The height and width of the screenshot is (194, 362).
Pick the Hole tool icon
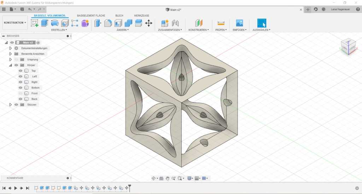coord(65,23)
